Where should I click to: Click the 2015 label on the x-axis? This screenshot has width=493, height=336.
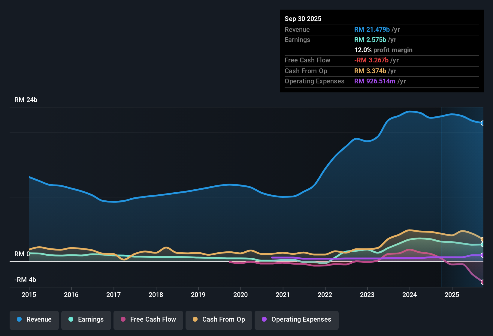pos(29,295)
